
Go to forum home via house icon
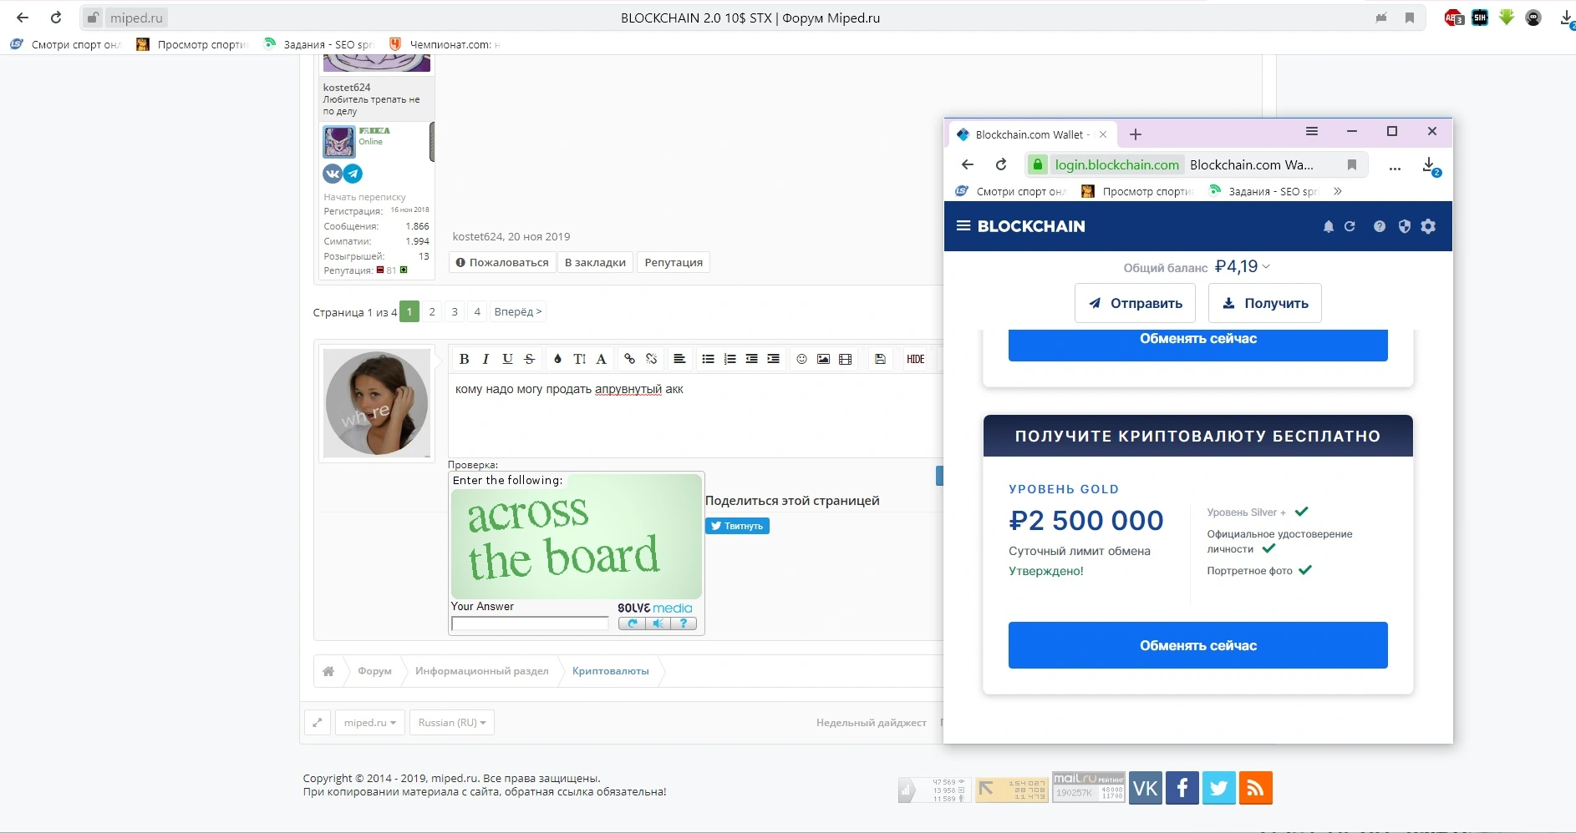click(328, 671)
